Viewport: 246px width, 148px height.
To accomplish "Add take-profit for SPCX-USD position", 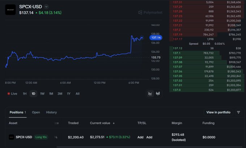I will (x=140, y=137).
